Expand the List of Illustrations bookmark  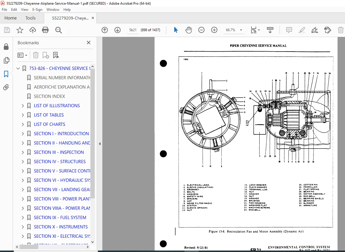23,106
